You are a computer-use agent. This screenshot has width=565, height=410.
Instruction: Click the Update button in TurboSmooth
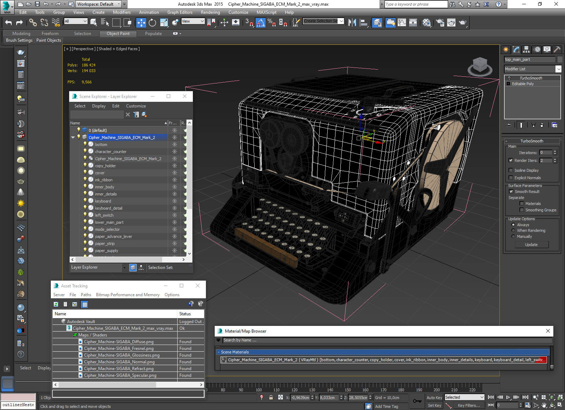coord(531,245)
